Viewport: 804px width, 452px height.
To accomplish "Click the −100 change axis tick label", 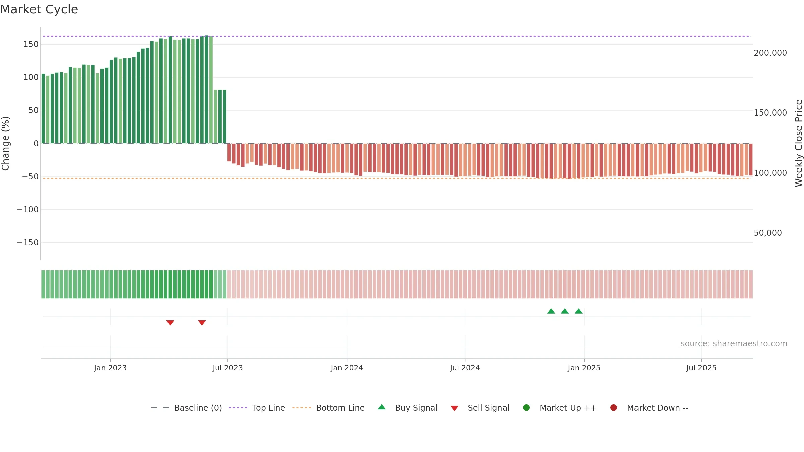I will point(28,210).
